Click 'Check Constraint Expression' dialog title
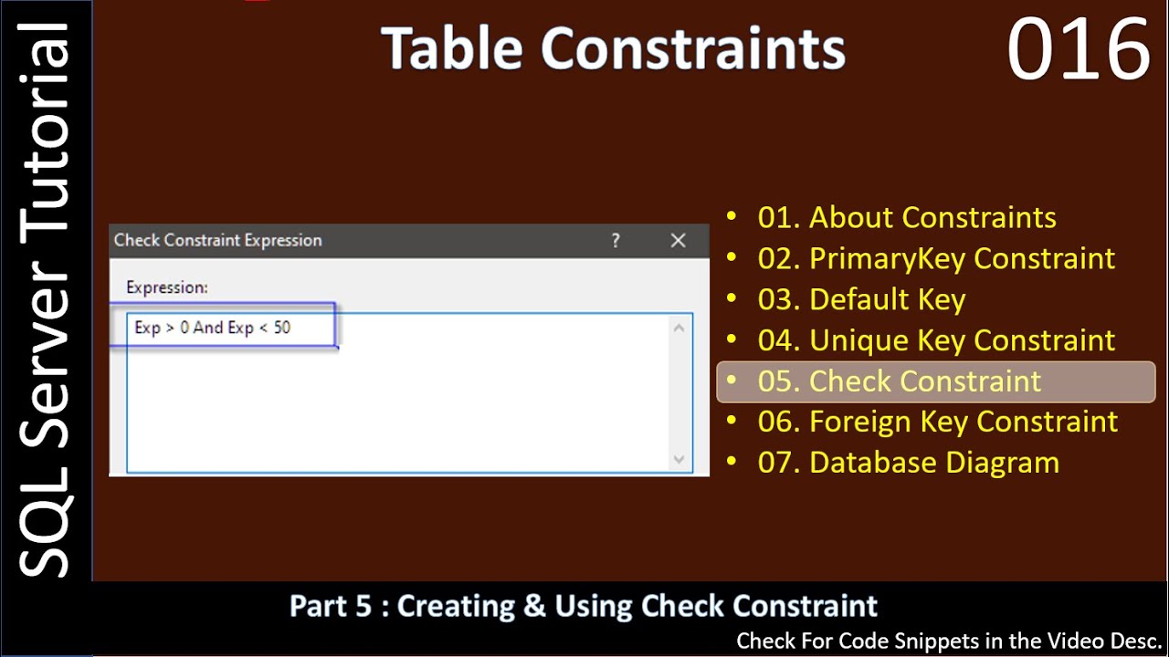The image size is (1169, 657). (x=217, y=241)
